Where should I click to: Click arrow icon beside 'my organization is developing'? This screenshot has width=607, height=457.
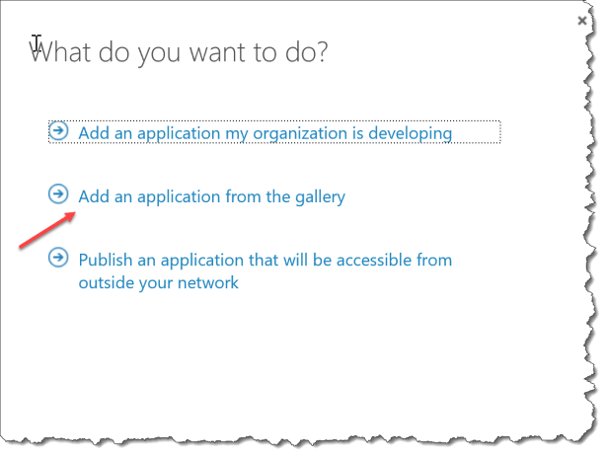click(59, 131)
